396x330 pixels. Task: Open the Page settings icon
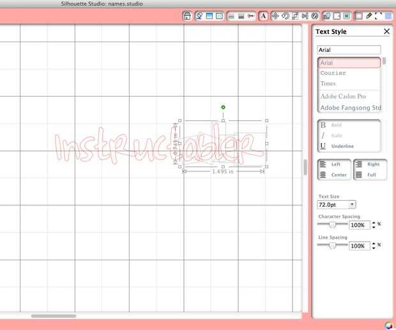click(x=358, y=16)
